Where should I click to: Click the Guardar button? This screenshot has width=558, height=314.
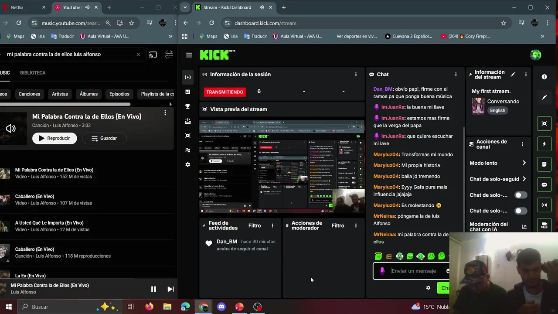[x=104, y=138]
